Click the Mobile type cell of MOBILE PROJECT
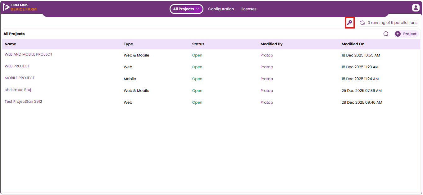Image resolution: width=423 pixels, height=195 pixels. pos(130,79)
